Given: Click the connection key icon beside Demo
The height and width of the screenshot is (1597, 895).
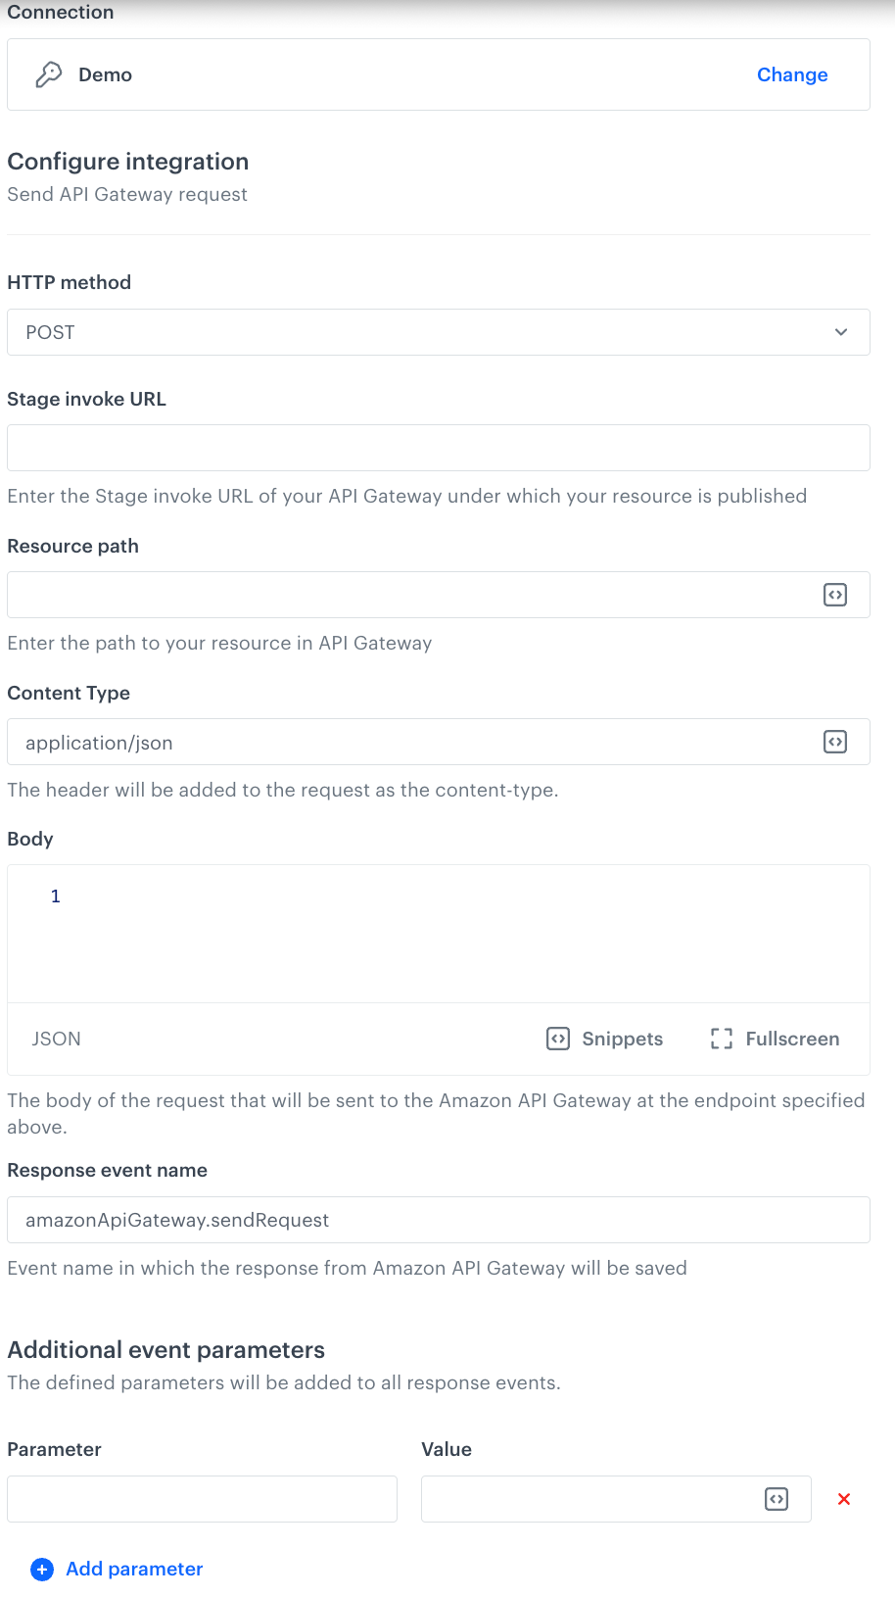Looking at the screenshot, I should click(48, 73).
